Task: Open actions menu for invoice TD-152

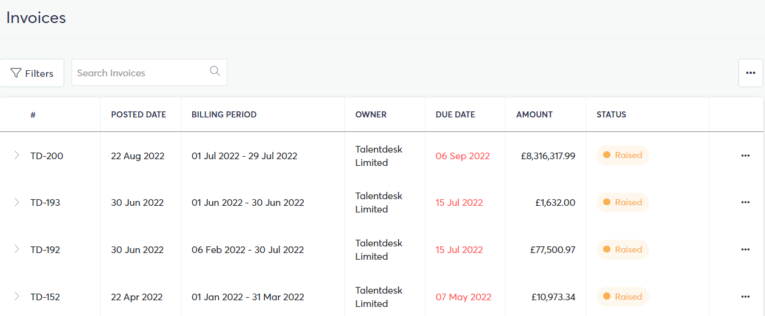Action: point(746,297)
